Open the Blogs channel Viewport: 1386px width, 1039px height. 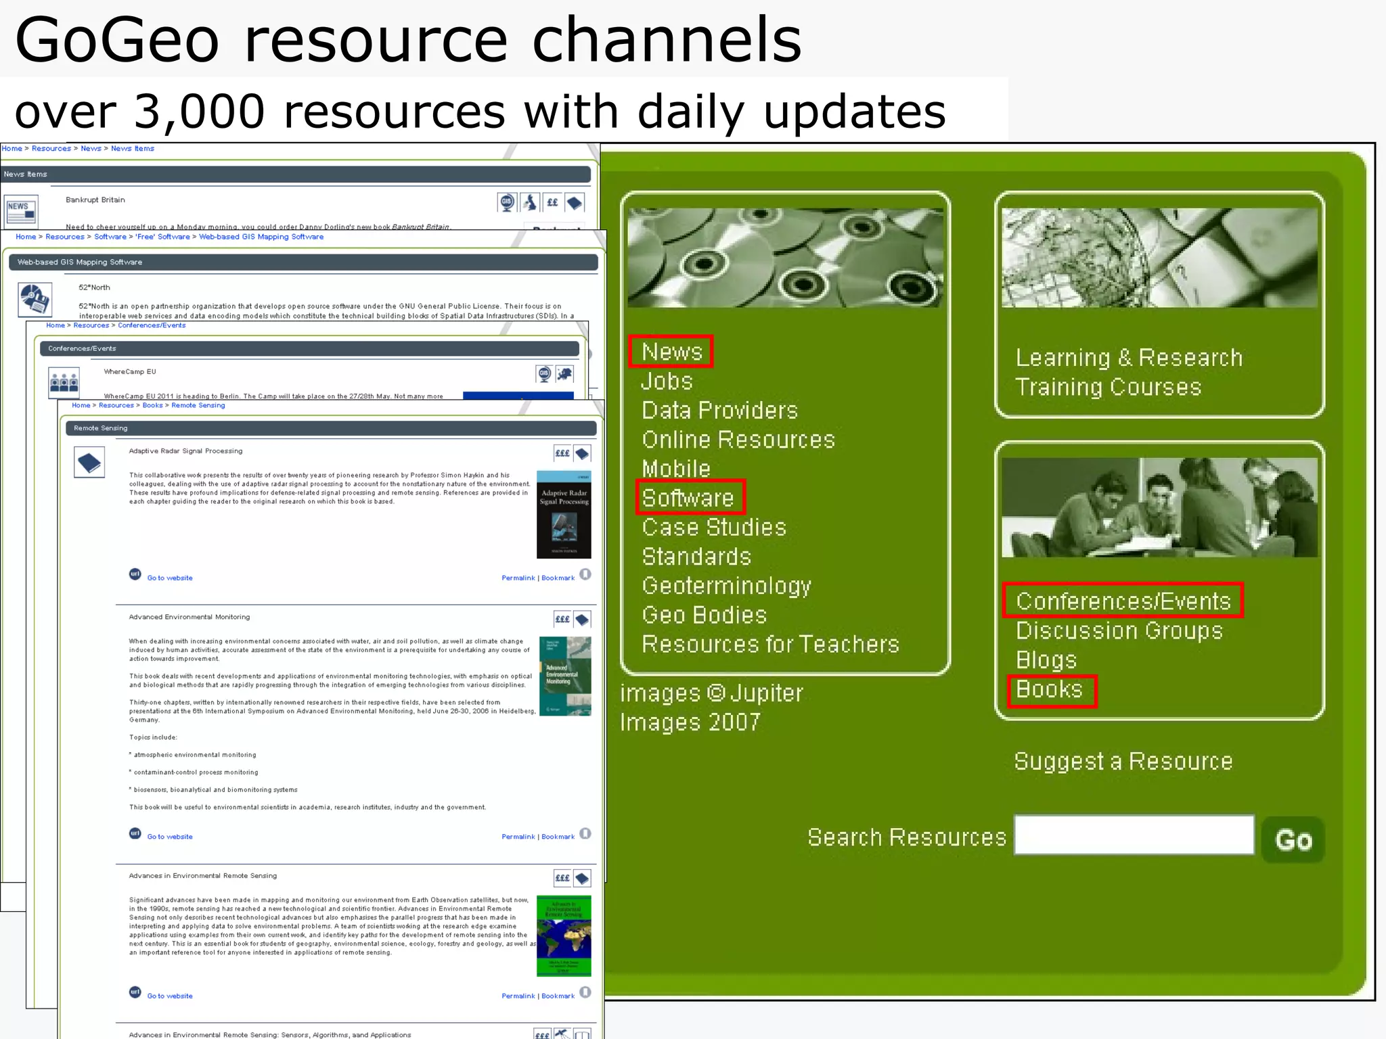click(1046, 660)
